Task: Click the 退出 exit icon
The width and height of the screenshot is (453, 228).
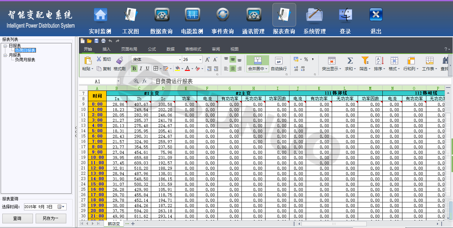Action: click(x=376, y=15)
